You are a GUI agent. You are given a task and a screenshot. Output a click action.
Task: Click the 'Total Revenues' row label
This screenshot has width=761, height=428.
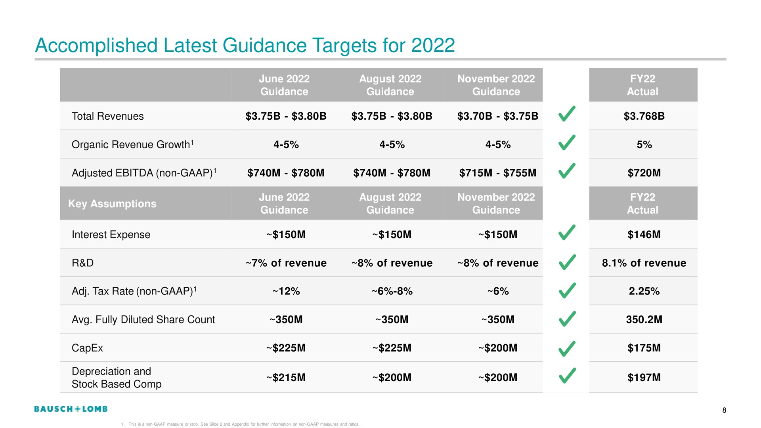[x=107, y=116]
